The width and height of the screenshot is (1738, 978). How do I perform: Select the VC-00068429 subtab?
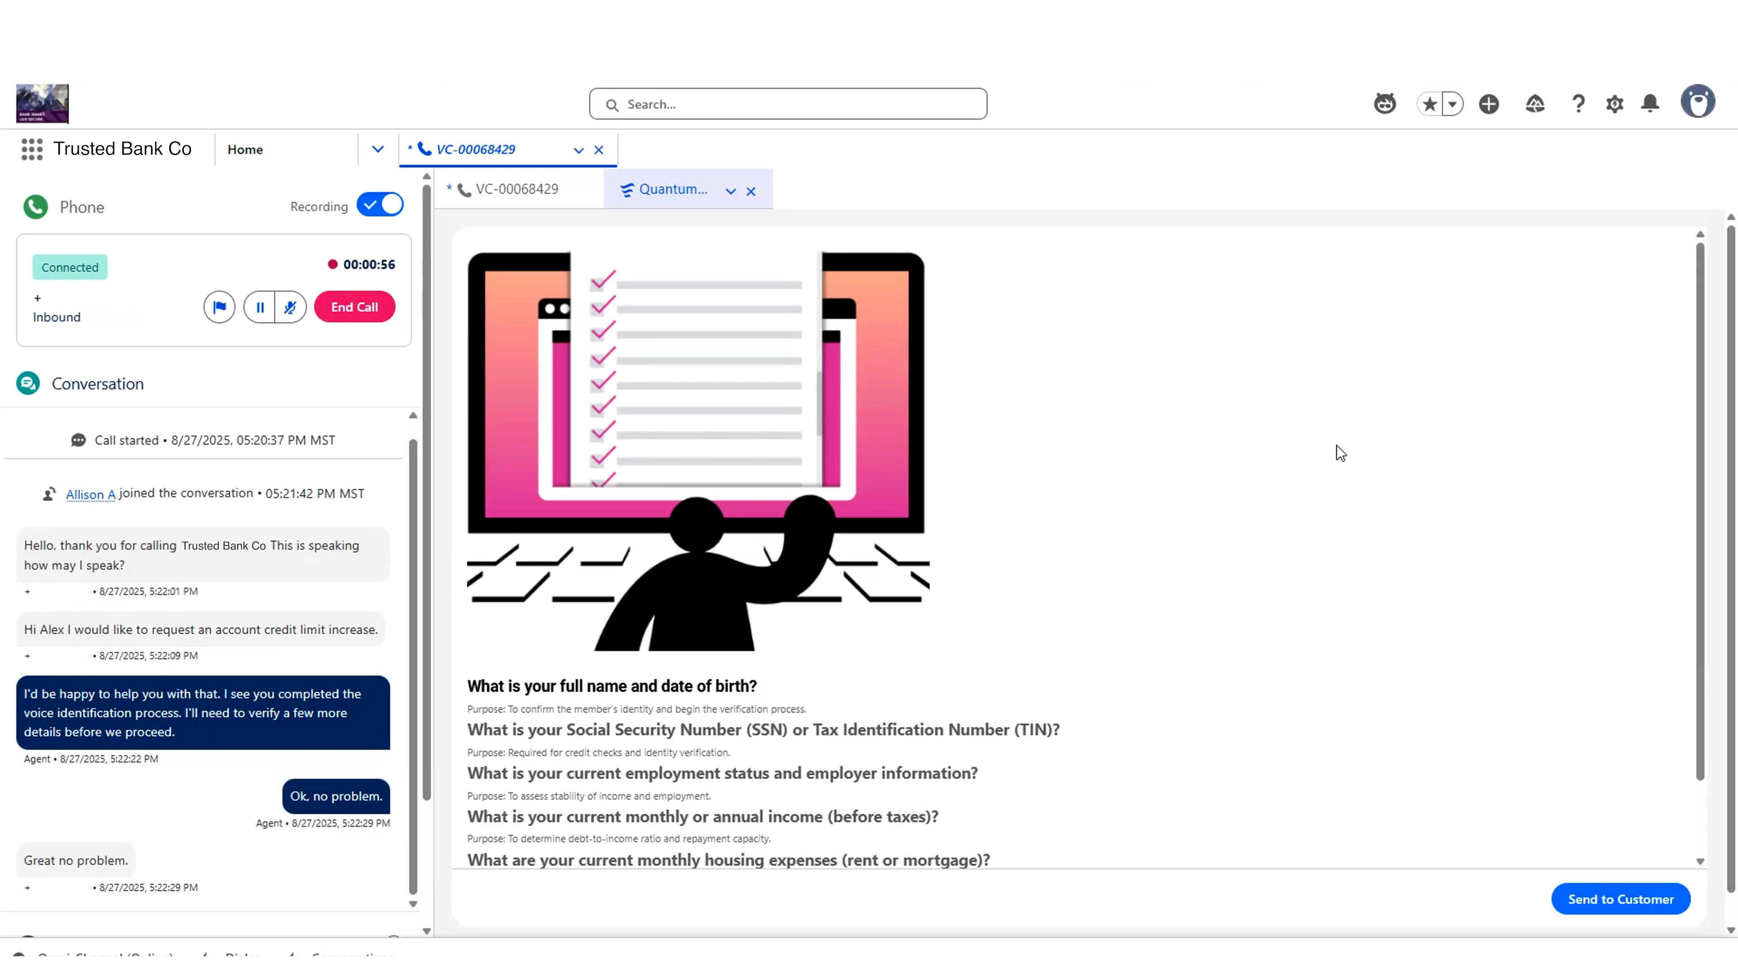[x=516, y=190]
